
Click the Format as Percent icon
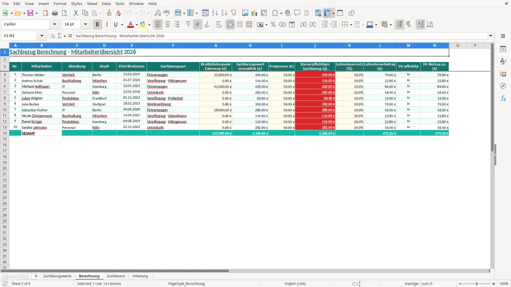point(273,25)
